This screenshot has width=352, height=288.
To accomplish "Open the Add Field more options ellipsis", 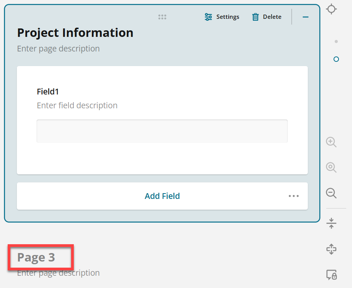I will coord(294,196).
